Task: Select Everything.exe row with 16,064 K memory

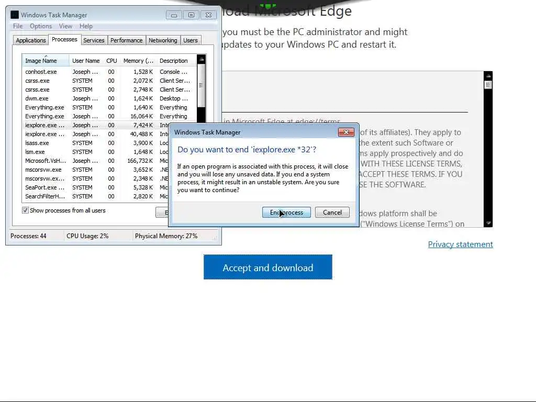Action: click(109, 116)
